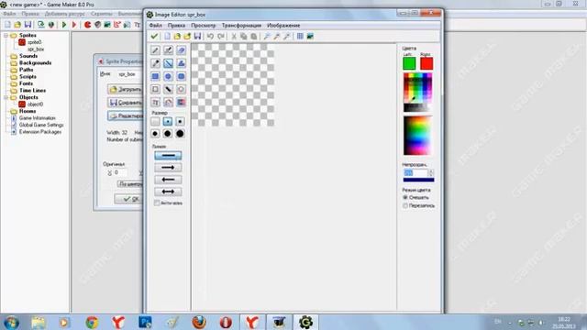Viewport: 587px width, 330px height.
Task: Select the Text tool
Action: [155, 102]
